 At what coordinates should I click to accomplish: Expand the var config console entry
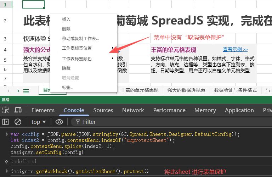click(x=7, y=134)
